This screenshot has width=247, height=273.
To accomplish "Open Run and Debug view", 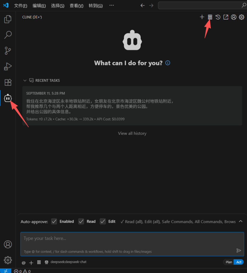I will (8, 66).
